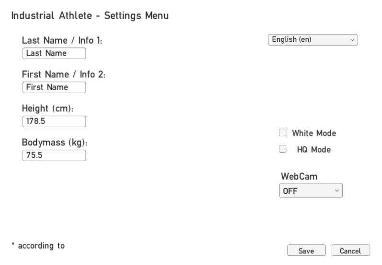Image resolution: width=382 pixels, height=265 pixels.
Task: Click the "WebCam" heading label
Action: click(x=299, y=176)
